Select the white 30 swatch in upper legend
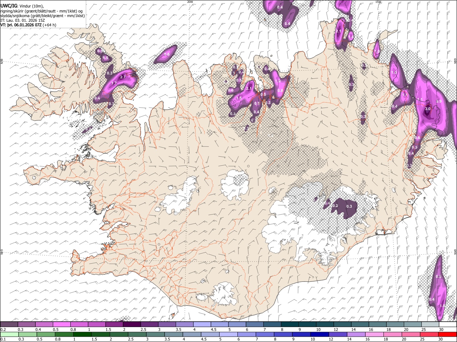This screenshot has height=342, width=457. (x=448, y=325)
